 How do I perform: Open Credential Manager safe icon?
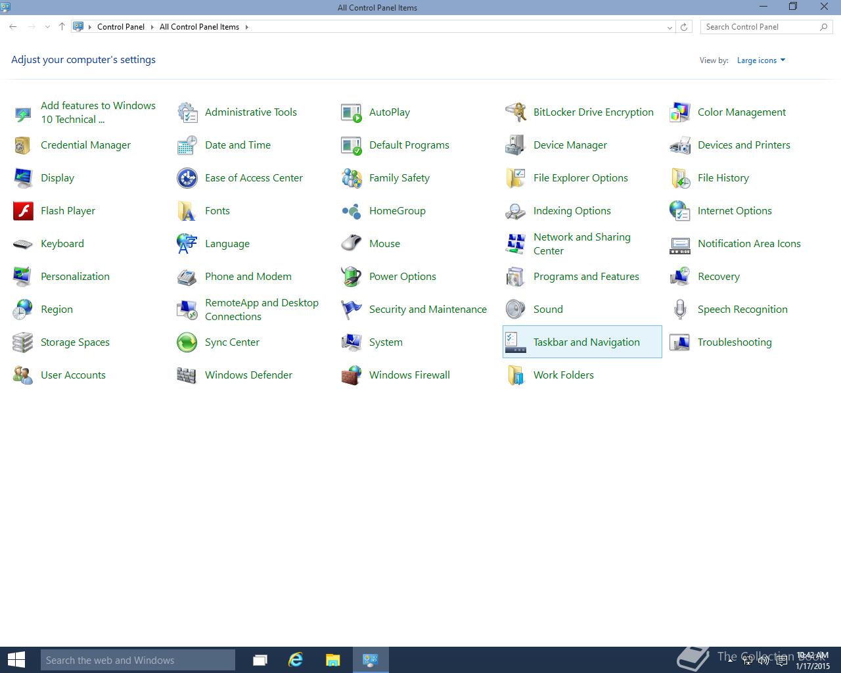click(23, 145)
